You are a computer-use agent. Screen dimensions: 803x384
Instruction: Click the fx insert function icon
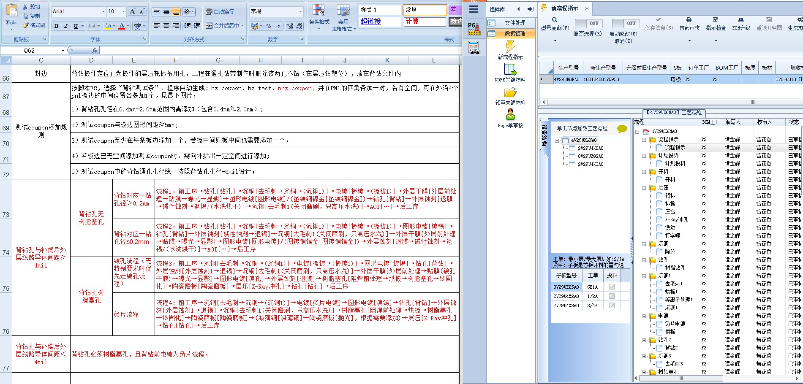point(95,50)
